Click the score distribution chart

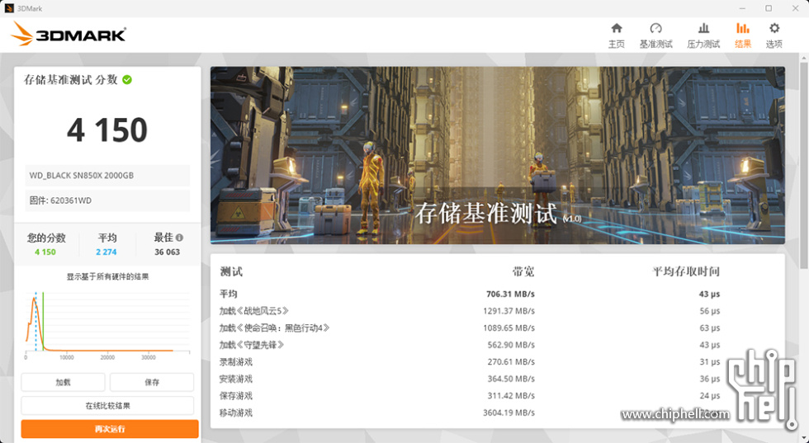[x=107, y=322]
